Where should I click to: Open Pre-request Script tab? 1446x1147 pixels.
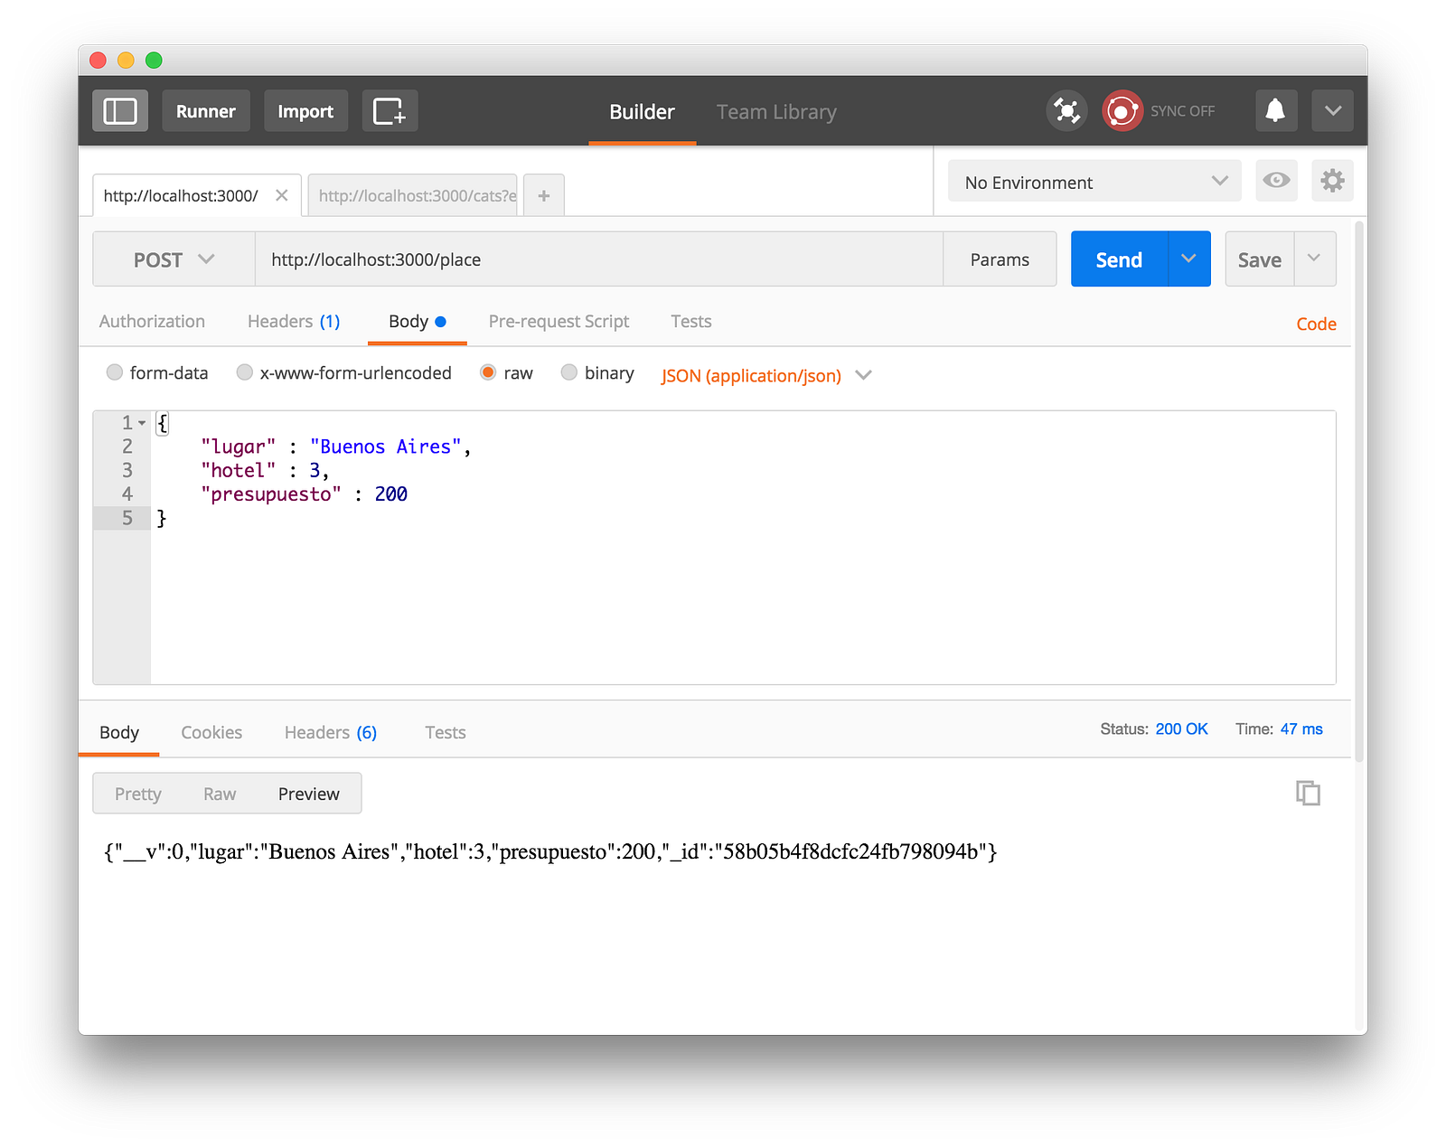559,322
